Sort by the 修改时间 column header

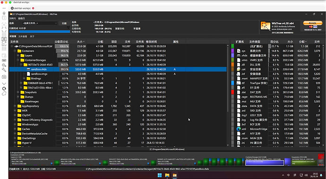(151, 42)
